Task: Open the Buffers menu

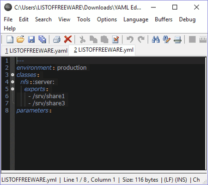Action: 164,19
